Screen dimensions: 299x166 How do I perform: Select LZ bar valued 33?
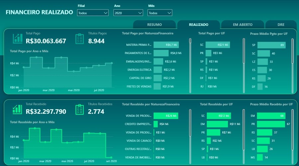click(x=262, y=62)
